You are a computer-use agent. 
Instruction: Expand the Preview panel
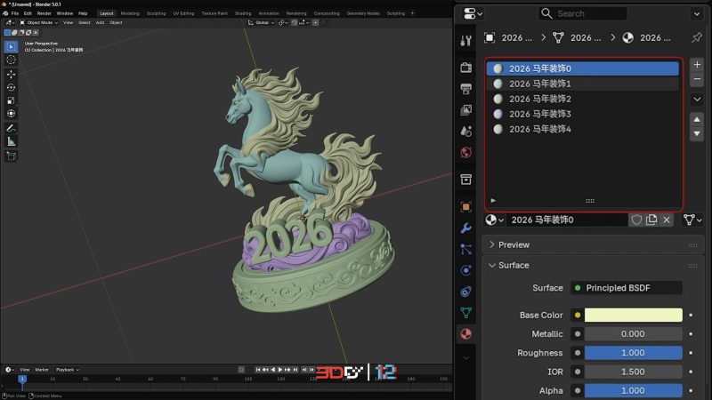514,244
